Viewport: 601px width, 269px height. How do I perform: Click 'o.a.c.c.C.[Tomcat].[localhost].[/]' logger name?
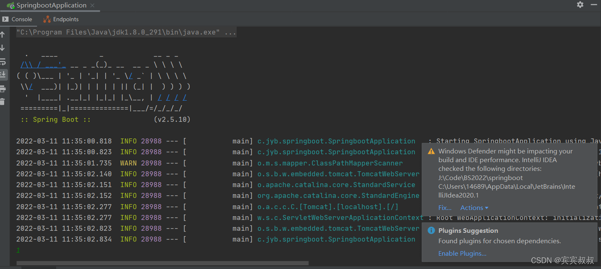click(x=328, y=207)
